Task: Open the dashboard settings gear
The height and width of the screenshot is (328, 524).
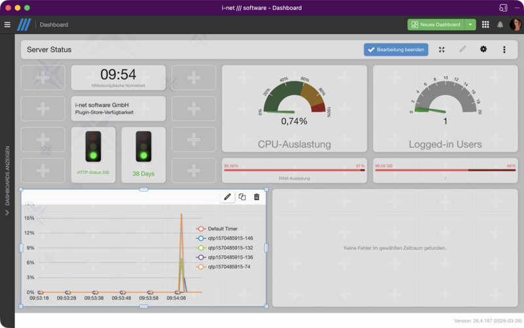Action: click(483, 49)
